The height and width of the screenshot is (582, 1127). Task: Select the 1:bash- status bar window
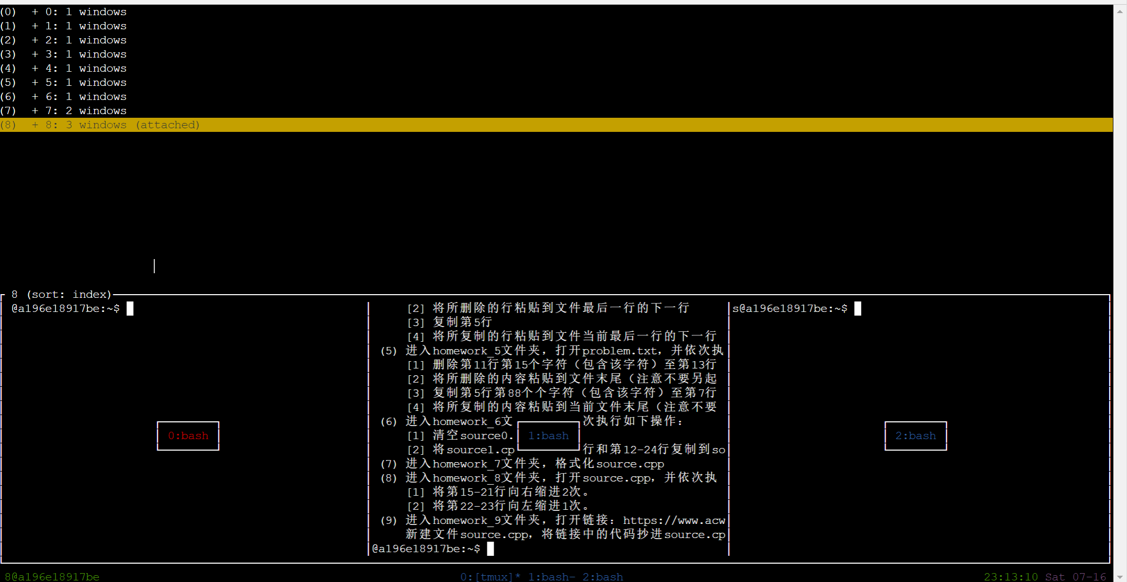click(552, 576)
